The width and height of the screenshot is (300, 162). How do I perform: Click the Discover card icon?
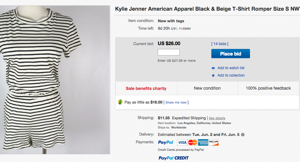pyautogui.click(x=214, y=142)
